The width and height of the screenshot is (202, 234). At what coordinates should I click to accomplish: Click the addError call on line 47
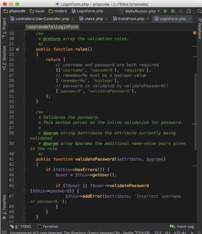click(x=92, y=196)
